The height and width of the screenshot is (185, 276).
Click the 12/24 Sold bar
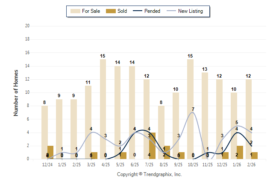(x=50, y=152)
